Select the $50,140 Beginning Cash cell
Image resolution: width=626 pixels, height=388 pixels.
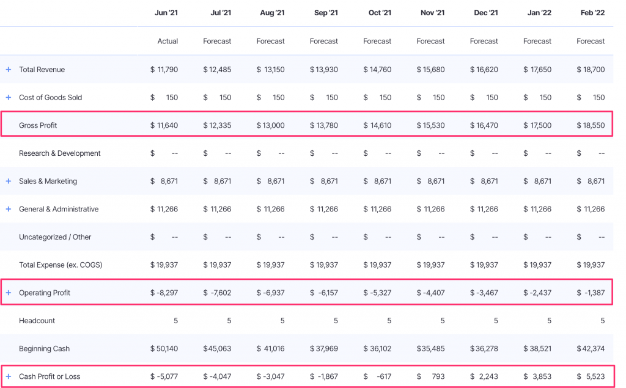click(164, 348)
